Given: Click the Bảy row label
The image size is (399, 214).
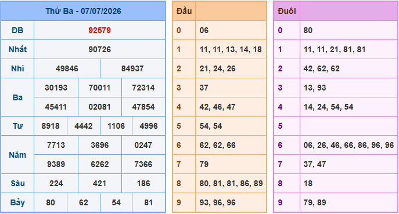Looking at the screenshot, I should click(17, 202).
